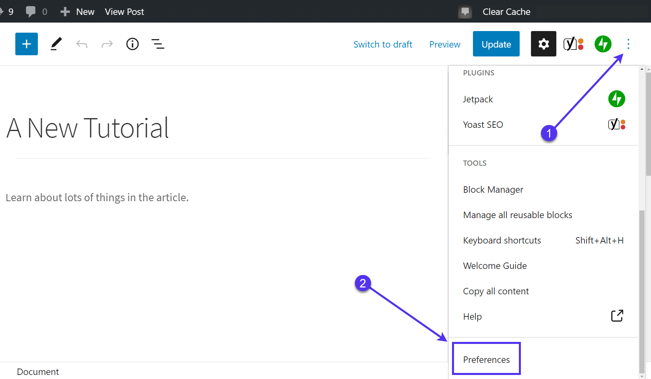Open the document Details info icon

click(133, 44)
